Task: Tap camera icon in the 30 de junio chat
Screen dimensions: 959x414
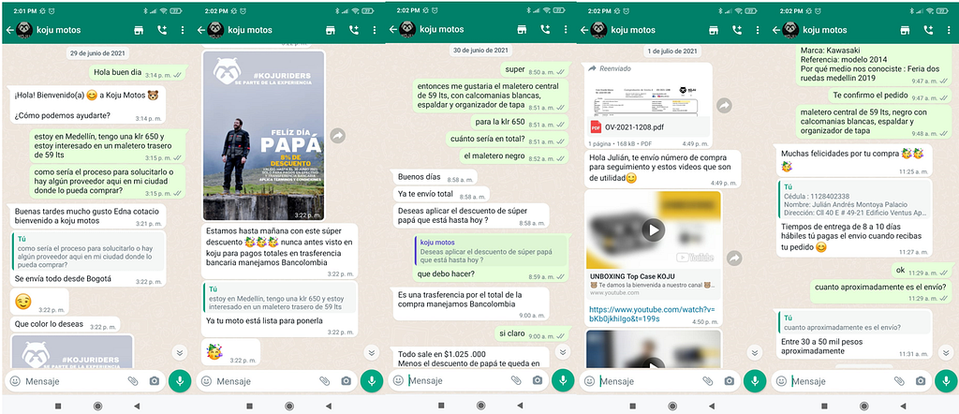Action: click(538, 380)
